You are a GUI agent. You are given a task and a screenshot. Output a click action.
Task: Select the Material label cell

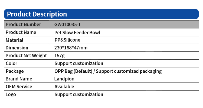click(x=15, y=40)
